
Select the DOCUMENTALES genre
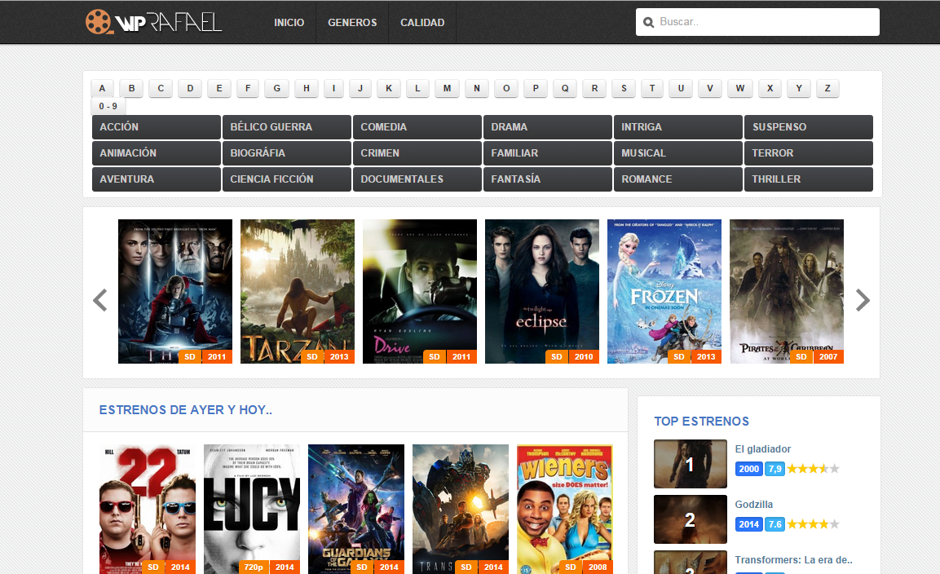pyautogui.click(x=417, y=179)
